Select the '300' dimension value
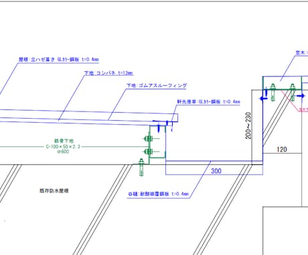The width and height of the screenshot is (308, 255). coord(216,171)
